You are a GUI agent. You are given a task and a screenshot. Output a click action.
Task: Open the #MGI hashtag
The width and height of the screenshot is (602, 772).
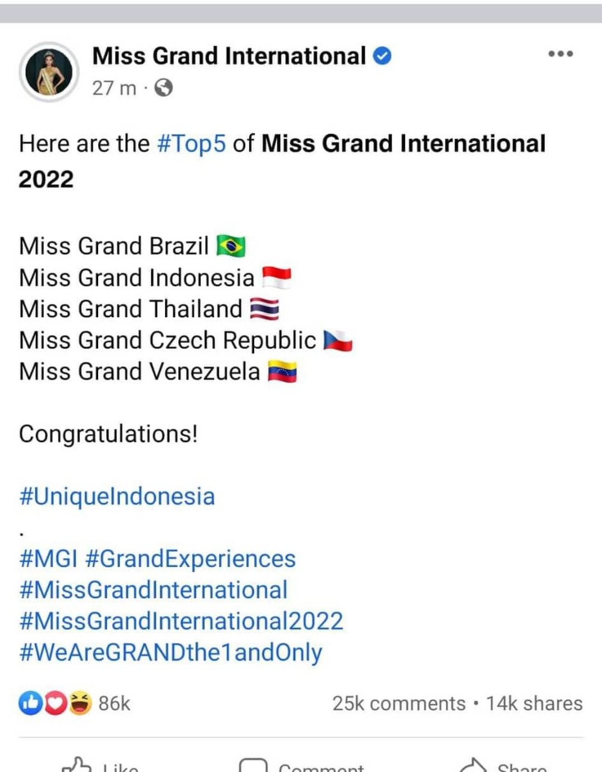[x=48, y=559]
